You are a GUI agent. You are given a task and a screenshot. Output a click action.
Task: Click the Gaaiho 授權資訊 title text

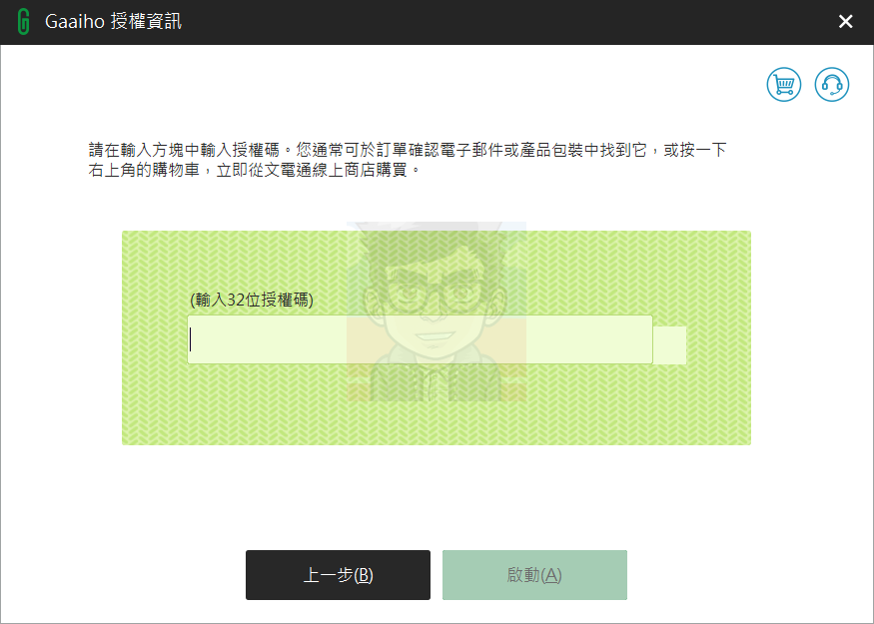113,22
